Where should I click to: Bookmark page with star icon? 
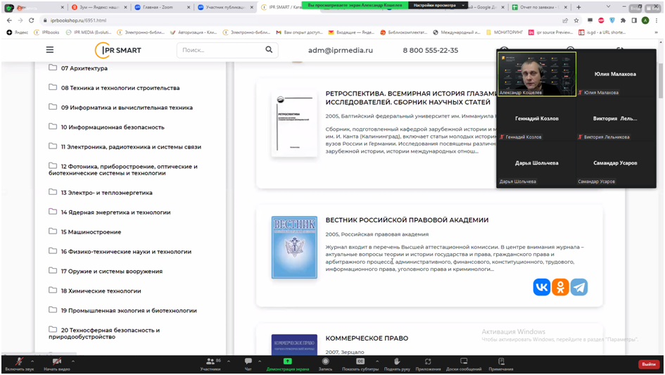[576, 20]
